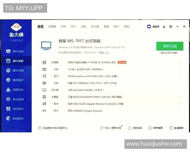Viewport: 190px width, 152px height.
Task: Click the 鲁大师 logo in the sidebar
Action: [16, 30]
